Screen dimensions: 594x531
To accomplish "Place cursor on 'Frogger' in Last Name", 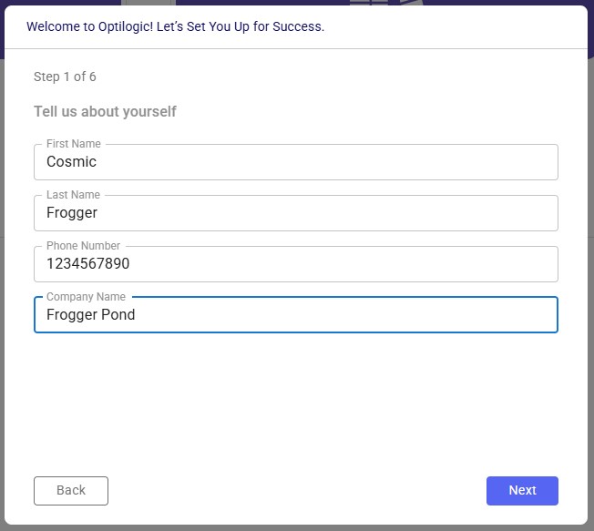I will tap(72, 213).
